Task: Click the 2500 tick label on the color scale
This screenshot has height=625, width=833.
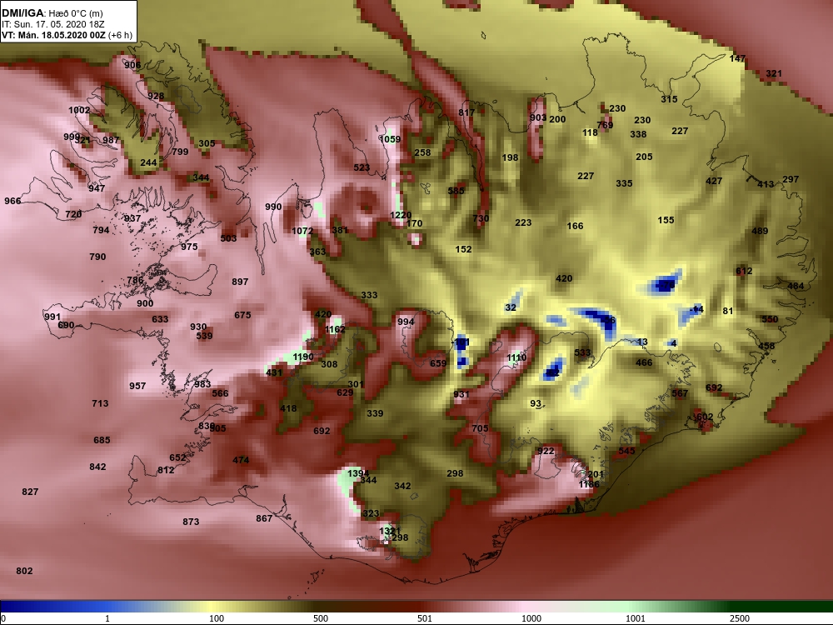Action: coord(740,618)
